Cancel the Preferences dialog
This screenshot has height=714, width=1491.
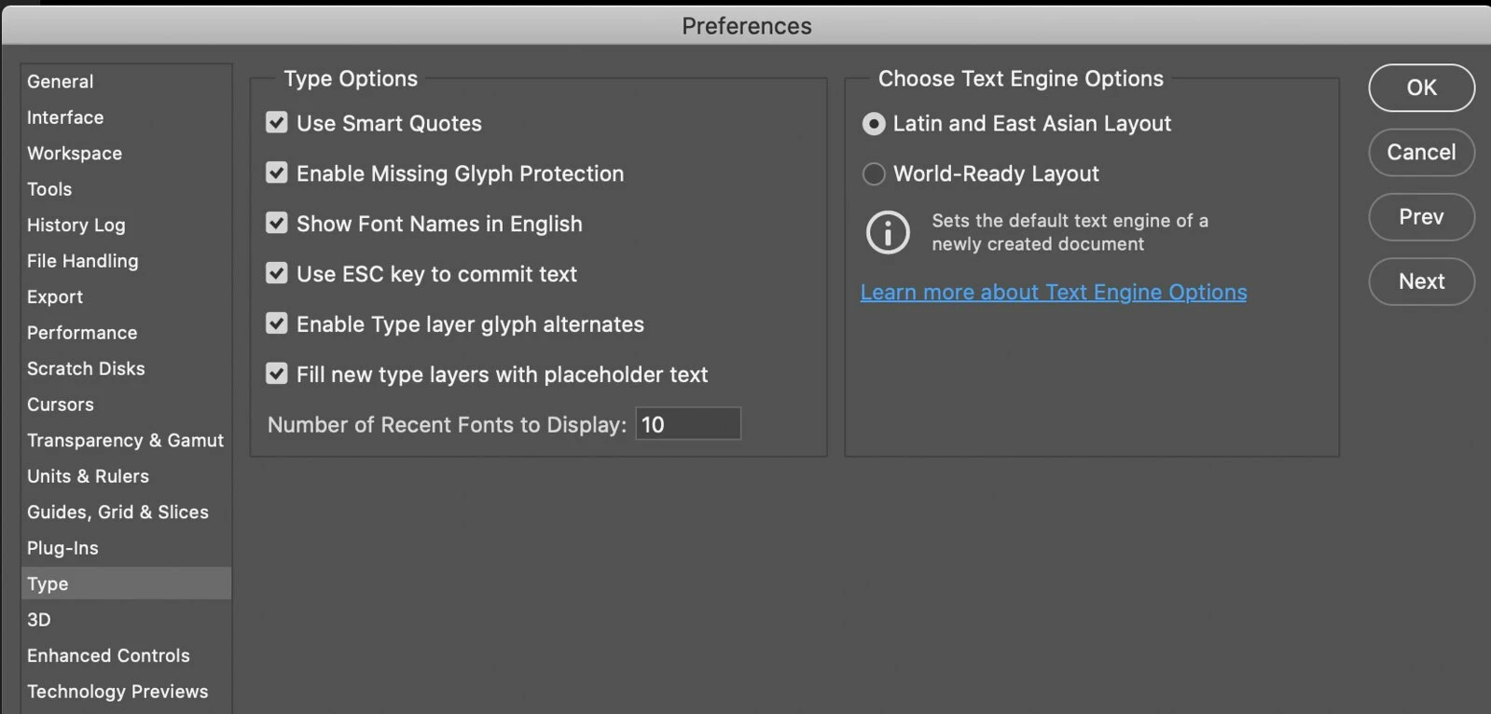pyautogui.click(x=1420, y=152)
